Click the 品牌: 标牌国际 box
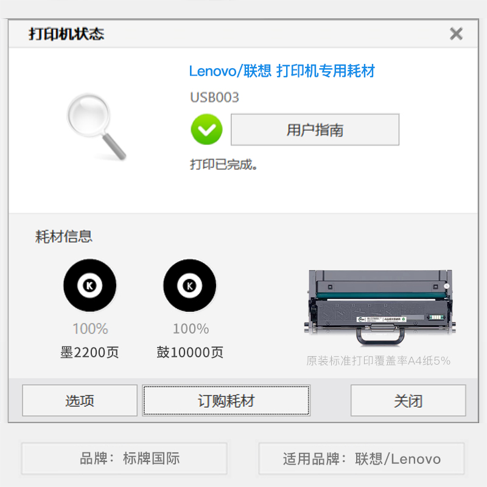The height and width of the screenshot is (487, 487). coord(124,458)
